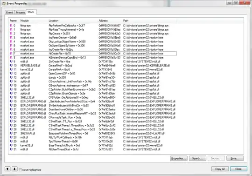Sort by the Frame column header

(13, 20)
